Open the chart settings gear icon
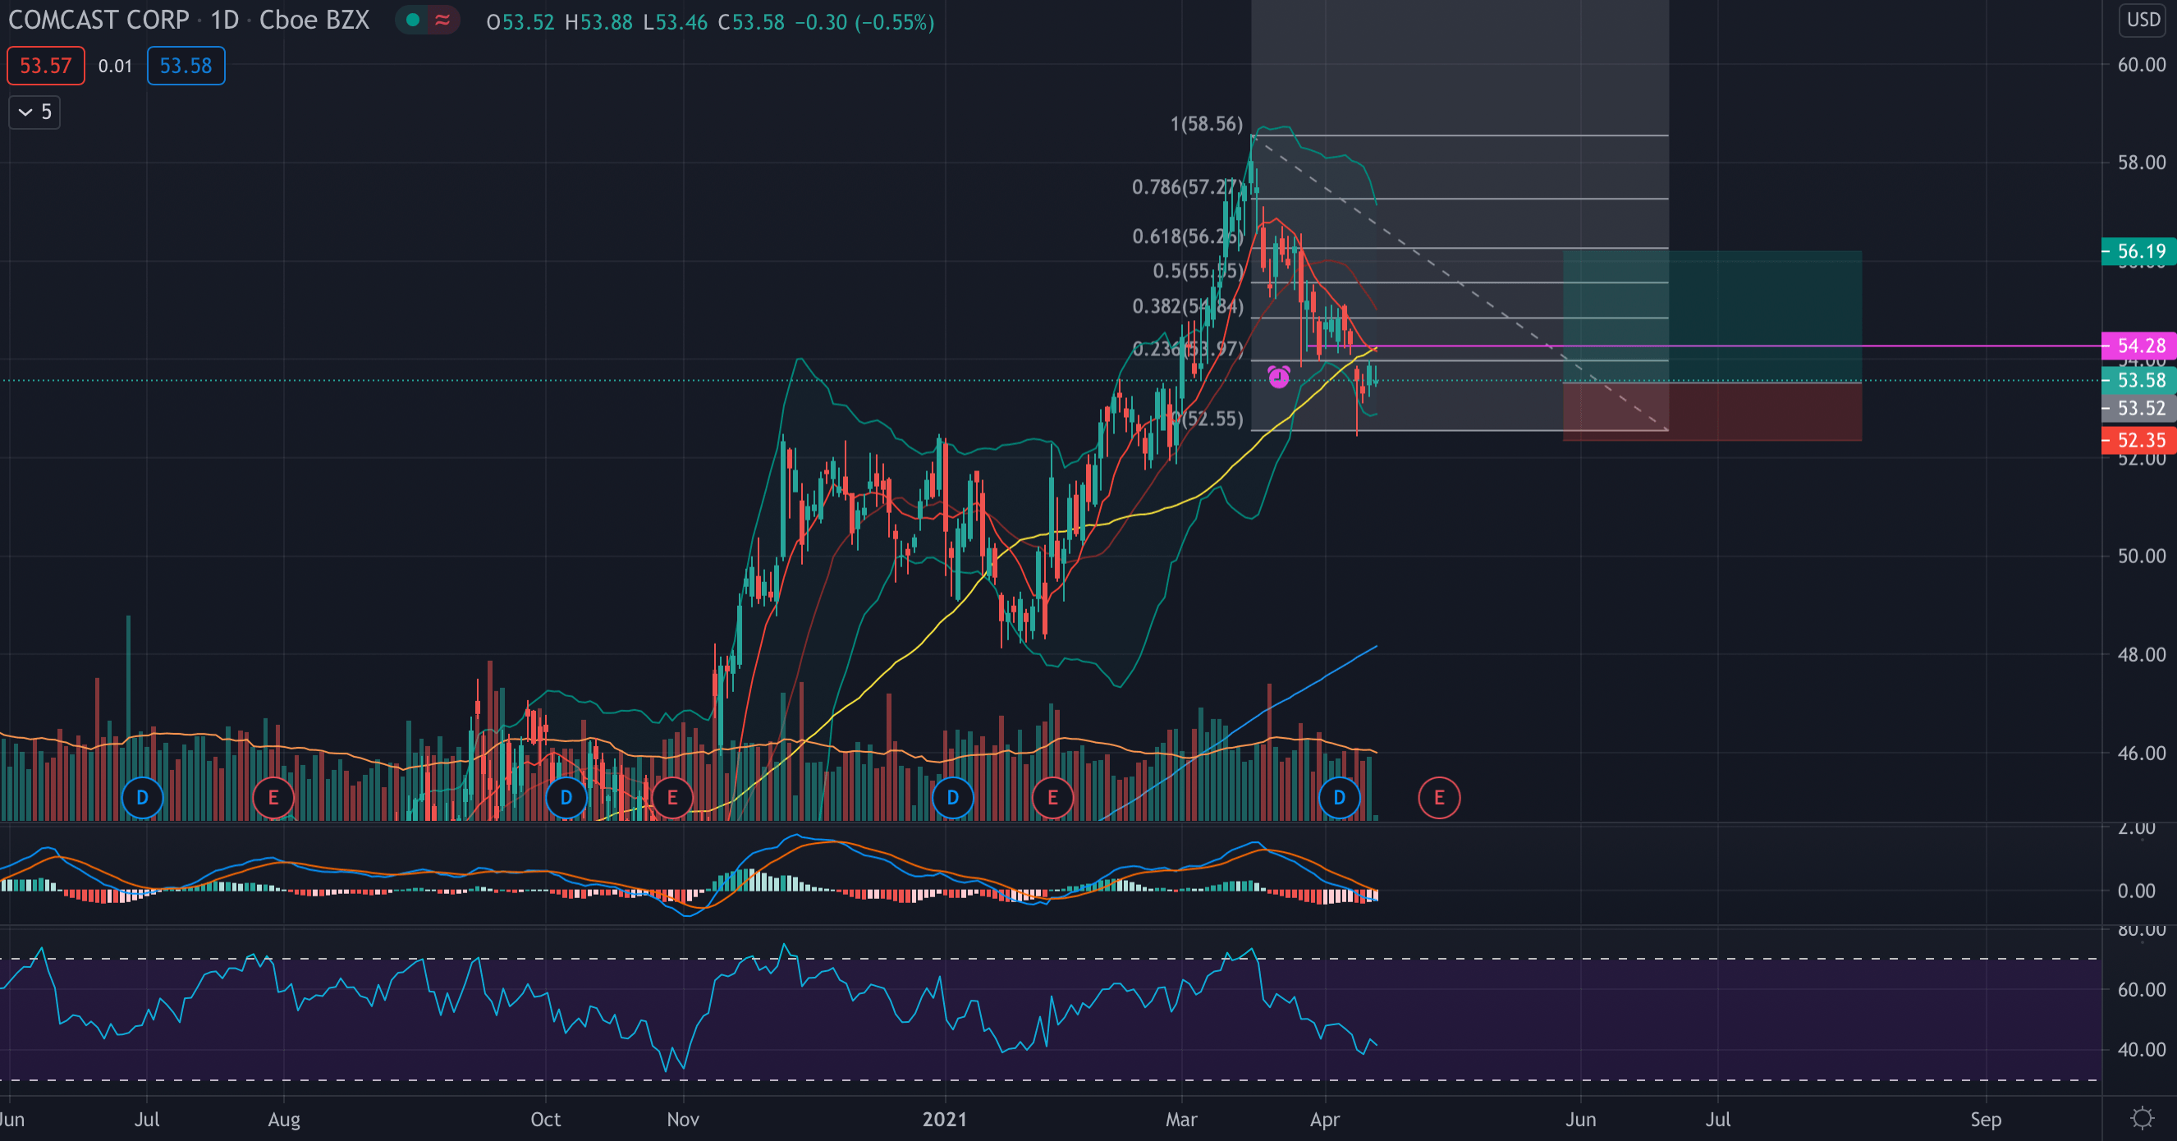Screen dimensions: 2177x1141 tap(2142, 1118)
